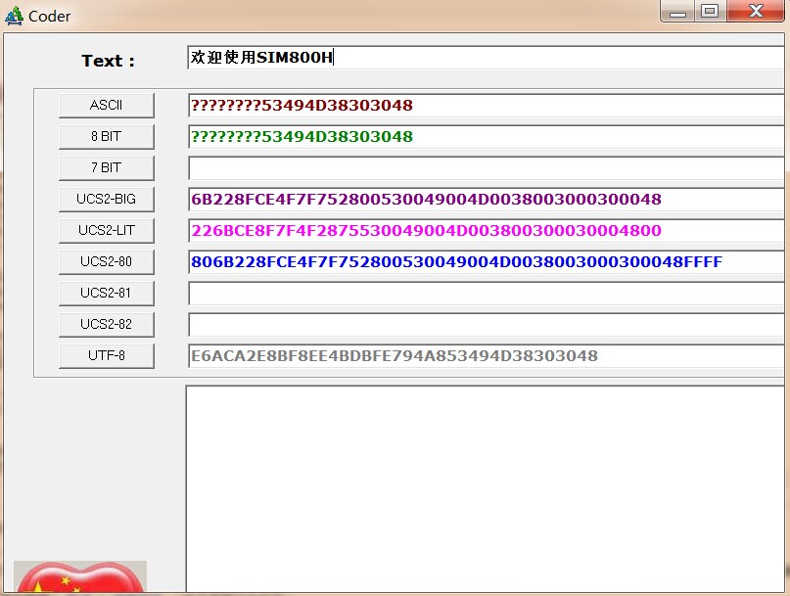The height and width of the screenshot is (596, 790).
Task: Select the UCS2-LIT hex output field
Action: click(487, 230)
